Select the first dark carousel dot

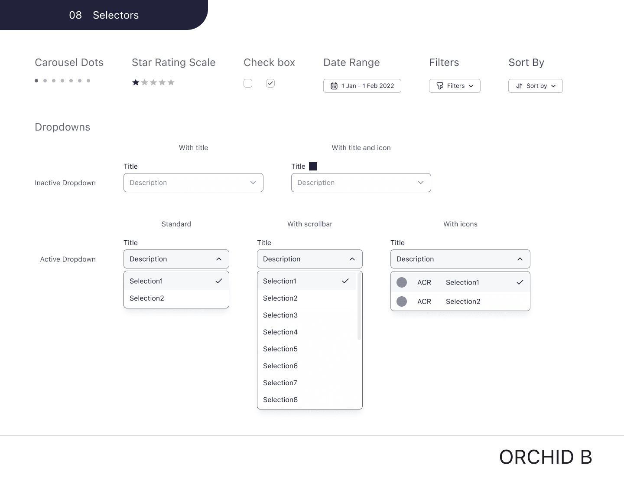tap(36, 81)
